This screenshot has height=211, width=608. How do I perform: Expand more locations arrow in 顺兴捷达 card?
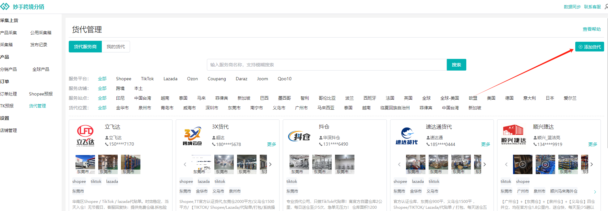(x=595, y=192)
